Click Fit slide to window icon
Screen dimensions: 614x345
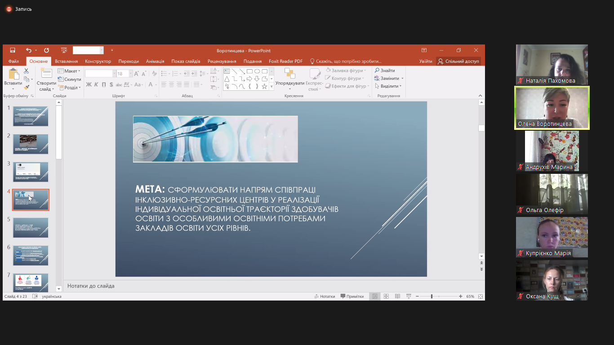(x=481, y=296)
